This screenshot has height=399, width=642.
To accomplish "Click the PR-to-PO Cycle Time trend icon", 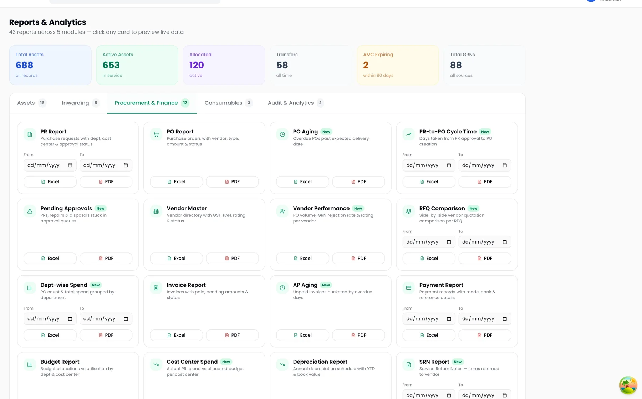I will [x=408, y=134].
